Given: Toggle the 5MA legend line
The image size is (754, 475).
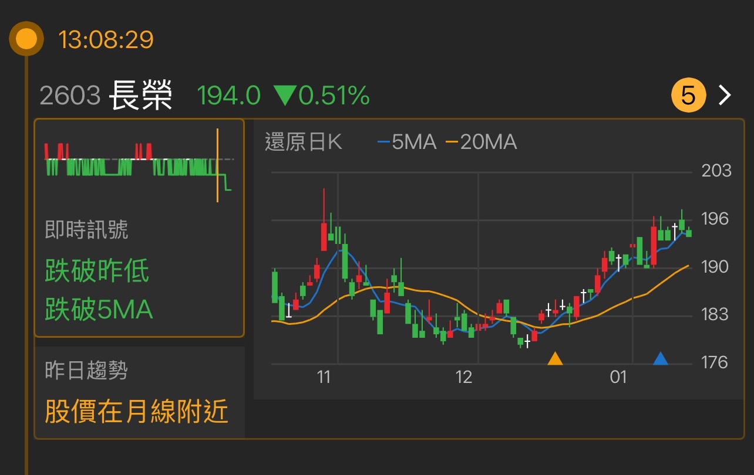Looking at the screenshot, I should tap(407, 142).
